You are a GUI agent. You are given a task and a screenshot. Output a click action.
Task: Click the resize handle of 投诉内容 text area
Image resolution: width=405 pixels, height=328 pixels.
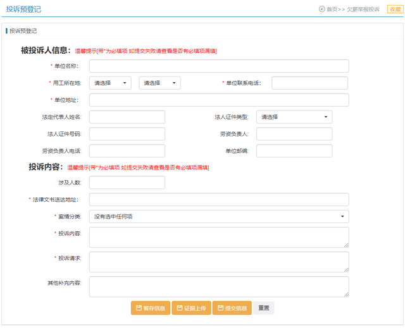[x=346, y=245]
